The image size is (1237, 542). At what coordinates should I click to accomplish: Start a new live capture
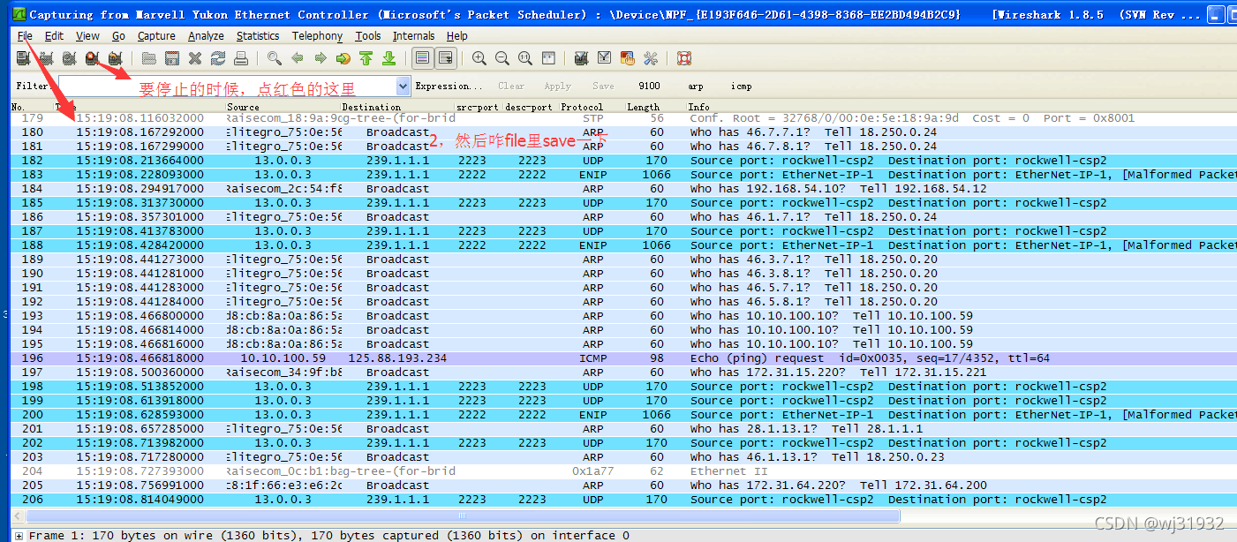(x=69, y=58)
